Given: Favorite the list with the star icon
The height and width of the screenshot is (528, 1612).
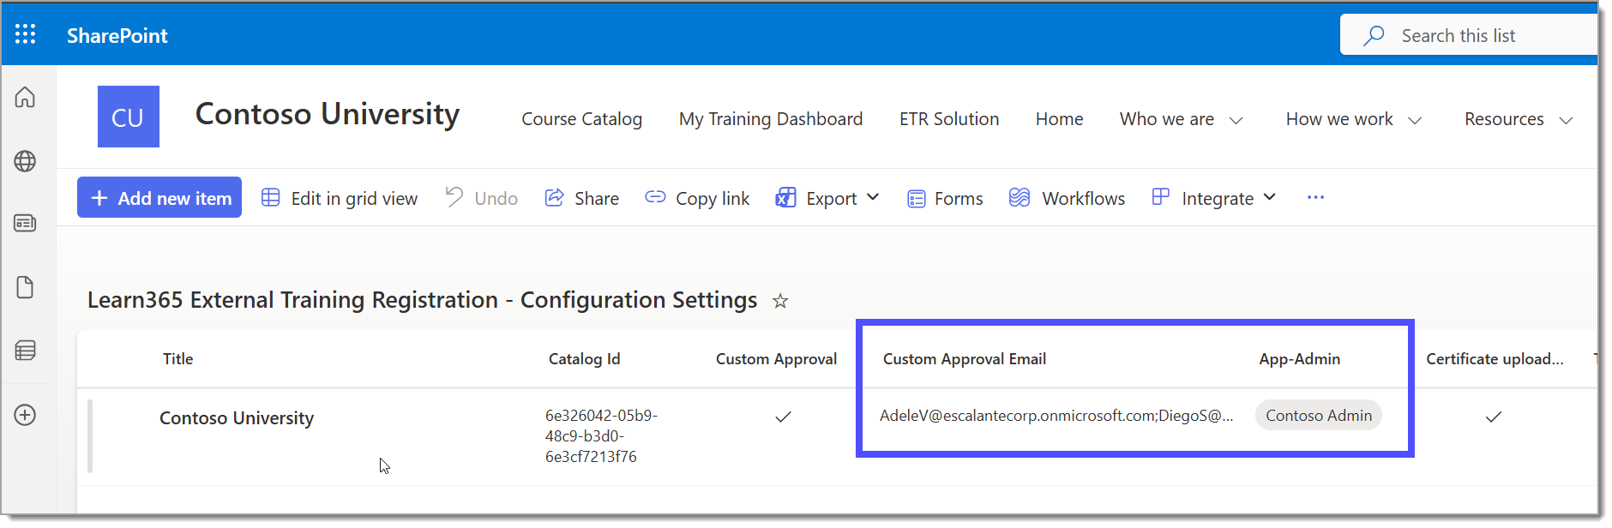Looking at the screenshot, I should click(x=780, y=301).
